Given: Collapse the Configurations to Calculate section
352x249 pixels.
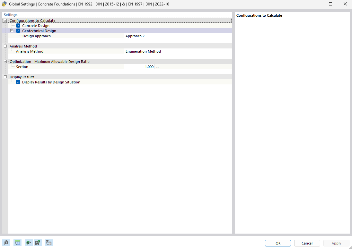Looking at the screenshot, I should pos(5,21).
